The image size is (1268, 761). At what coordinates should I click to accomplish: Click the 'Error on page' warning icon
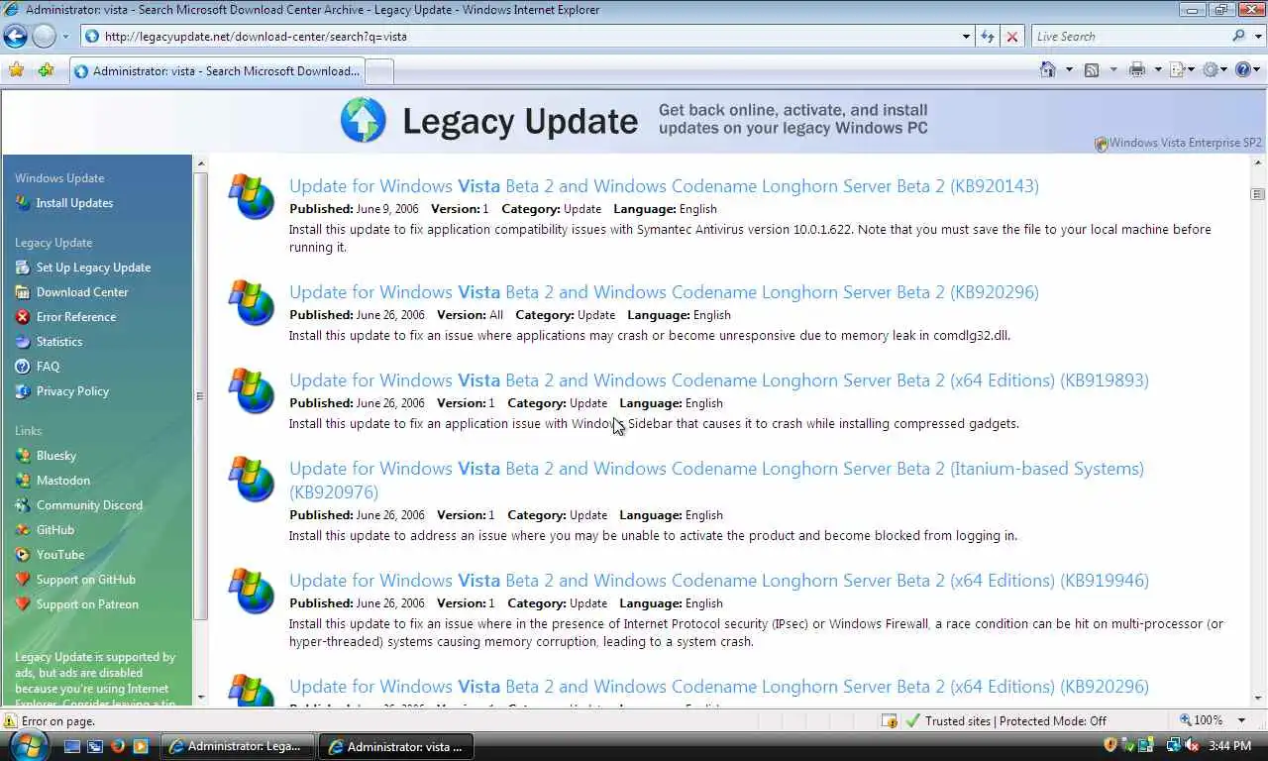coord(10,721)
